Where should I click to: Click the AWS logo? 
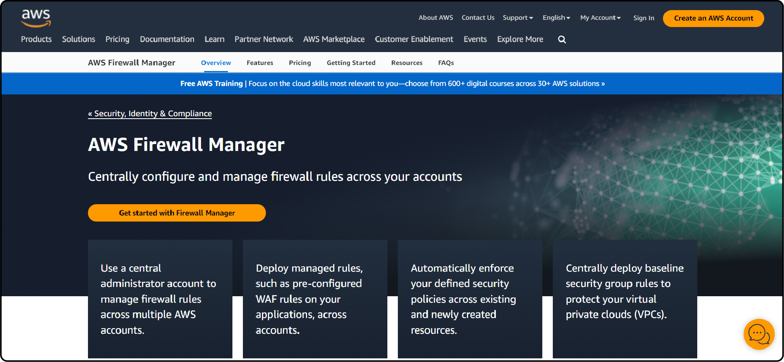36,18
